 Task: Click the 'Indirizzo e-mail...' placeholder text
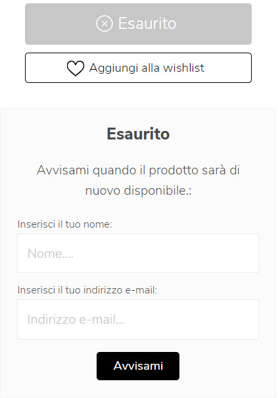(x=76, y=320)
